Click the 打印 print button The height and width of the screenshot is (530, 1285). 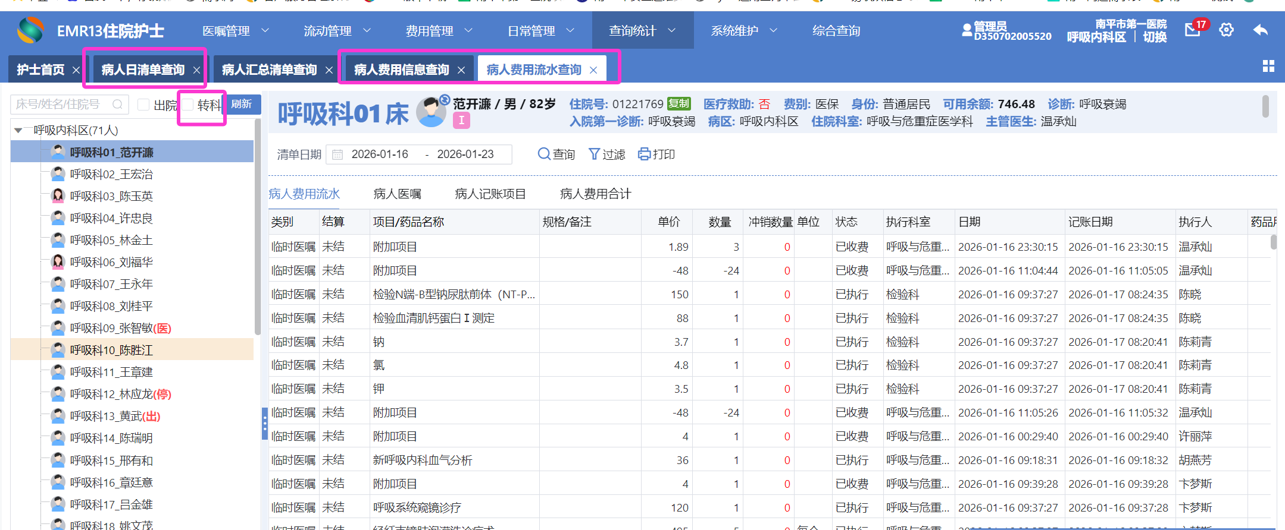[x=656, y=154]
